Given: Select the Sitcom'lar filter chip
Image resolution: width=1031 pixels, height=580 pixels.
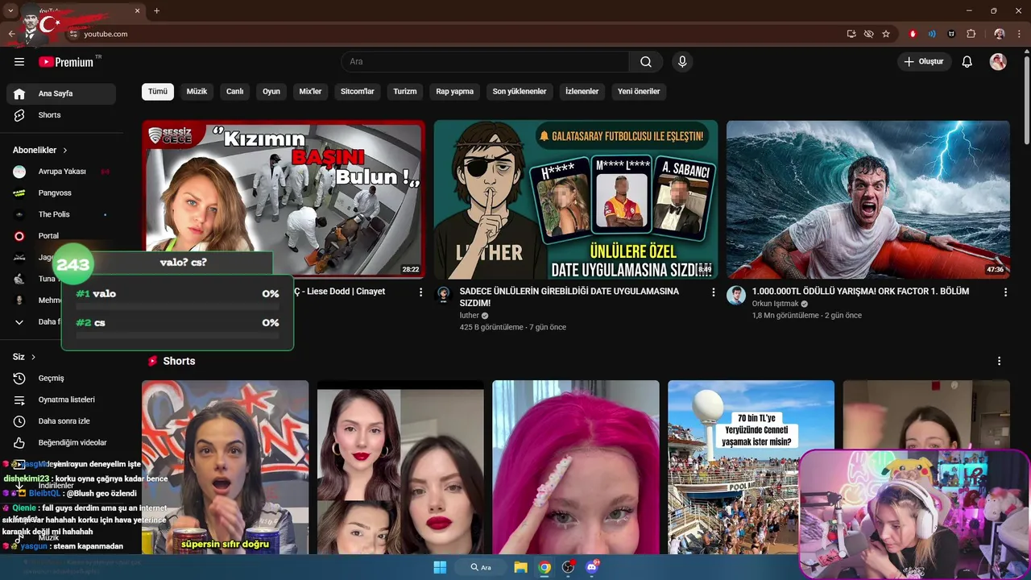Looking at the screenshot, I should [358, 92].
